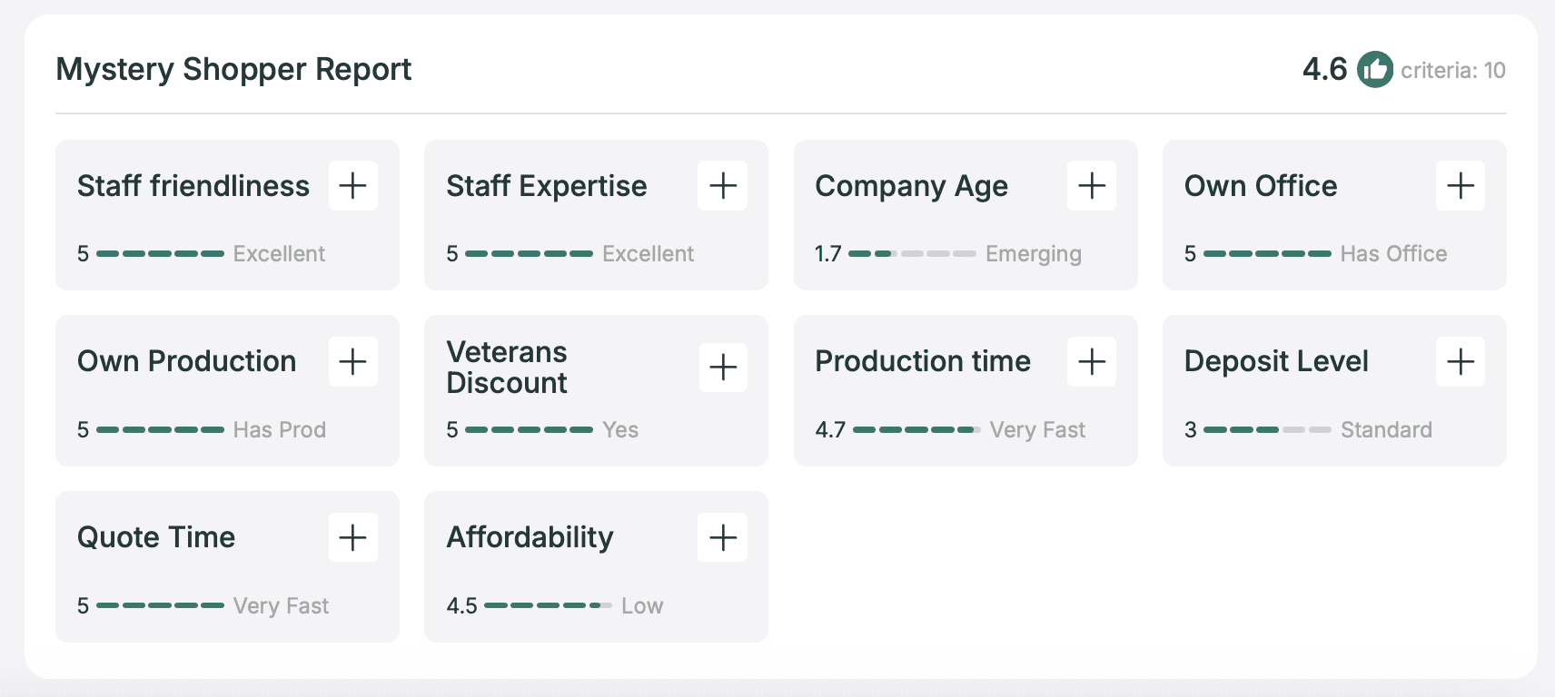The image size is (1555, 697).
Task: Select the Veterans Discount card title
Action: (507, 368)
